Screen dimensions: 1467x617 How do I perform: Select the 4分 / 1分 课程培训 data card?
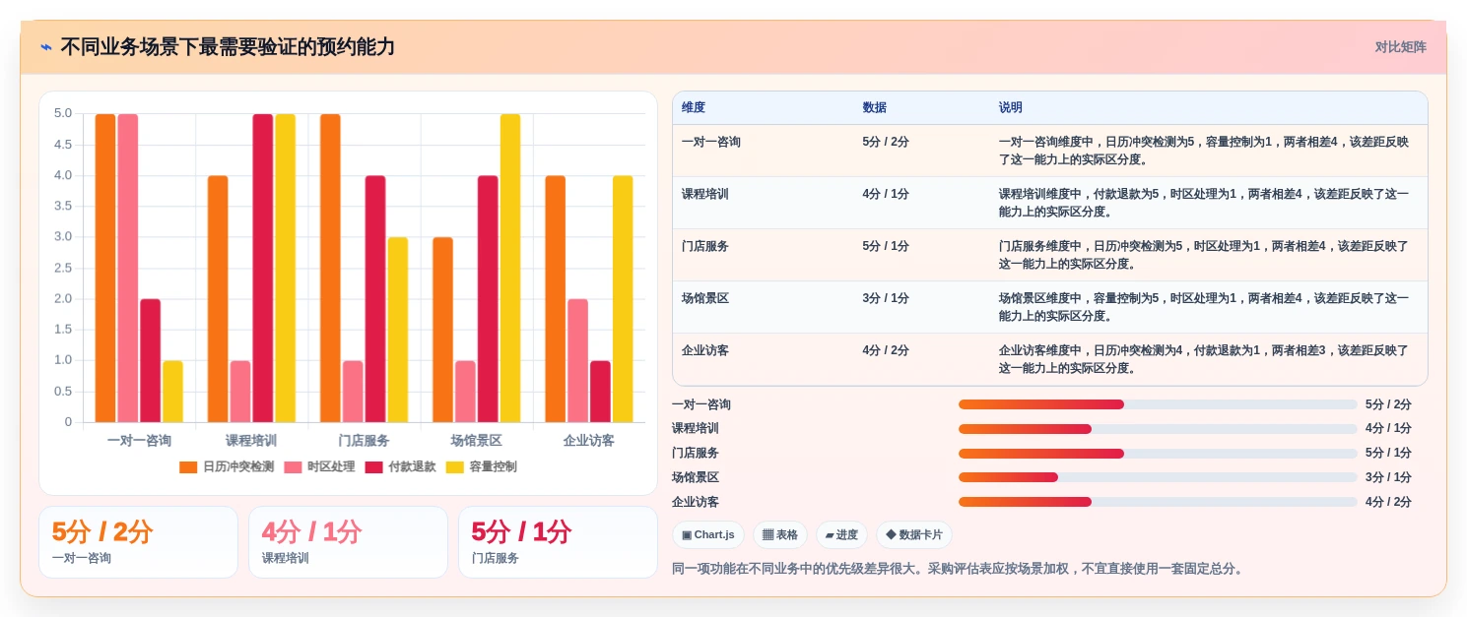pos(348,542)
